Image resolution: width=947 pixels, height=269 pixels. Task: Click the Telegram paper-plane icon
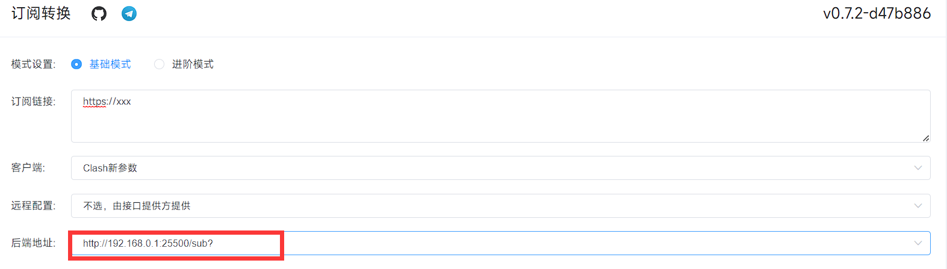(x=129, y=13)
